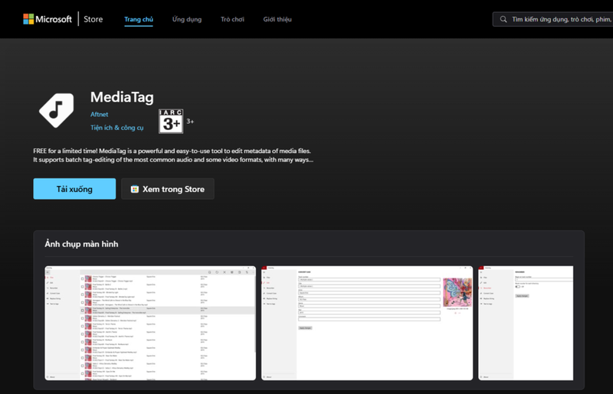Click the IARC 3+ rating badge
This screenshot has width=613, height=394.
click(171, 121)
